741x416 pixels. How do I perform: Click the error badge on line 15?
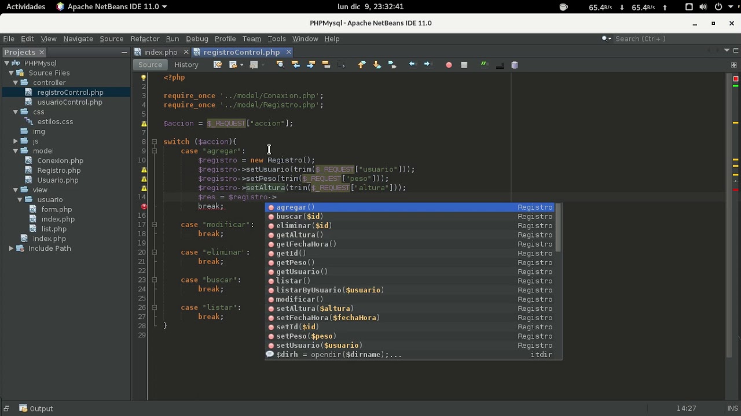144,206
